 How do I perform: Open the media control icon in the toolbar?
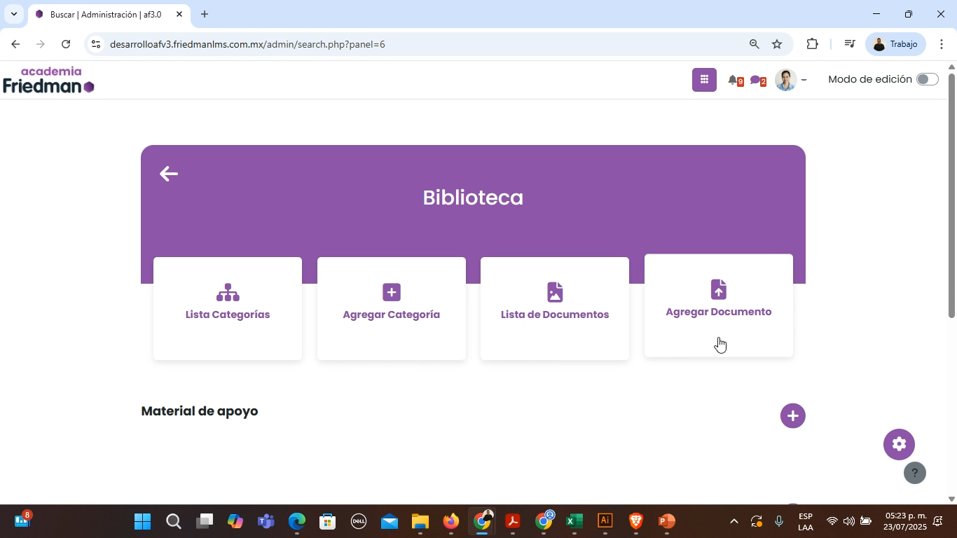(850, 44)
